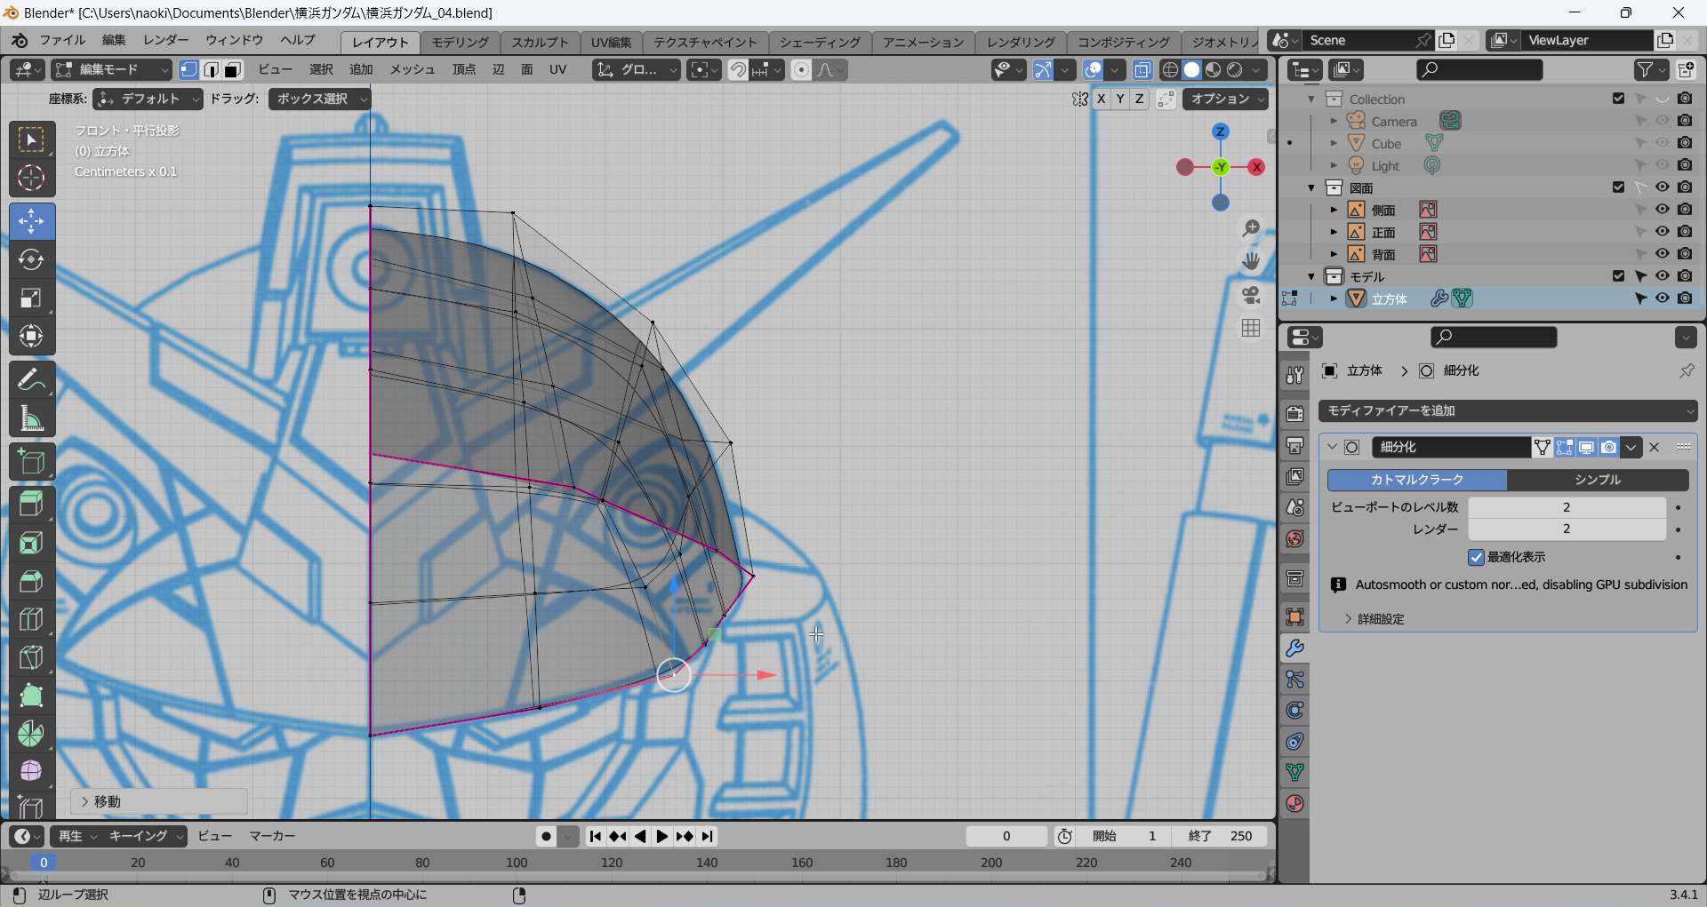The height and width of the screenshot is (907, 1707).
Task: Hide the 側面 object in outliner
Action: coord(1662,210)
